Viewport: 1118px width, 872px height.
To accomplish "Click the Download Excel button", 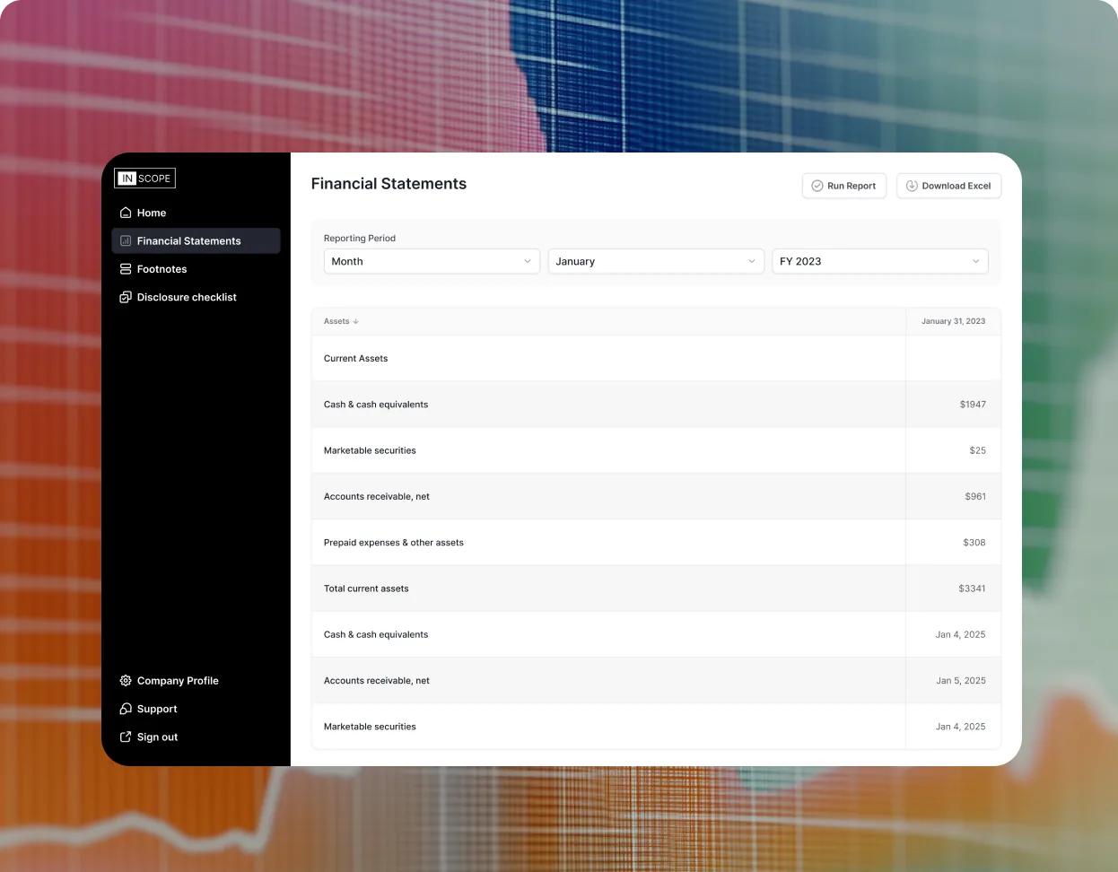I will tap(948, 186).
